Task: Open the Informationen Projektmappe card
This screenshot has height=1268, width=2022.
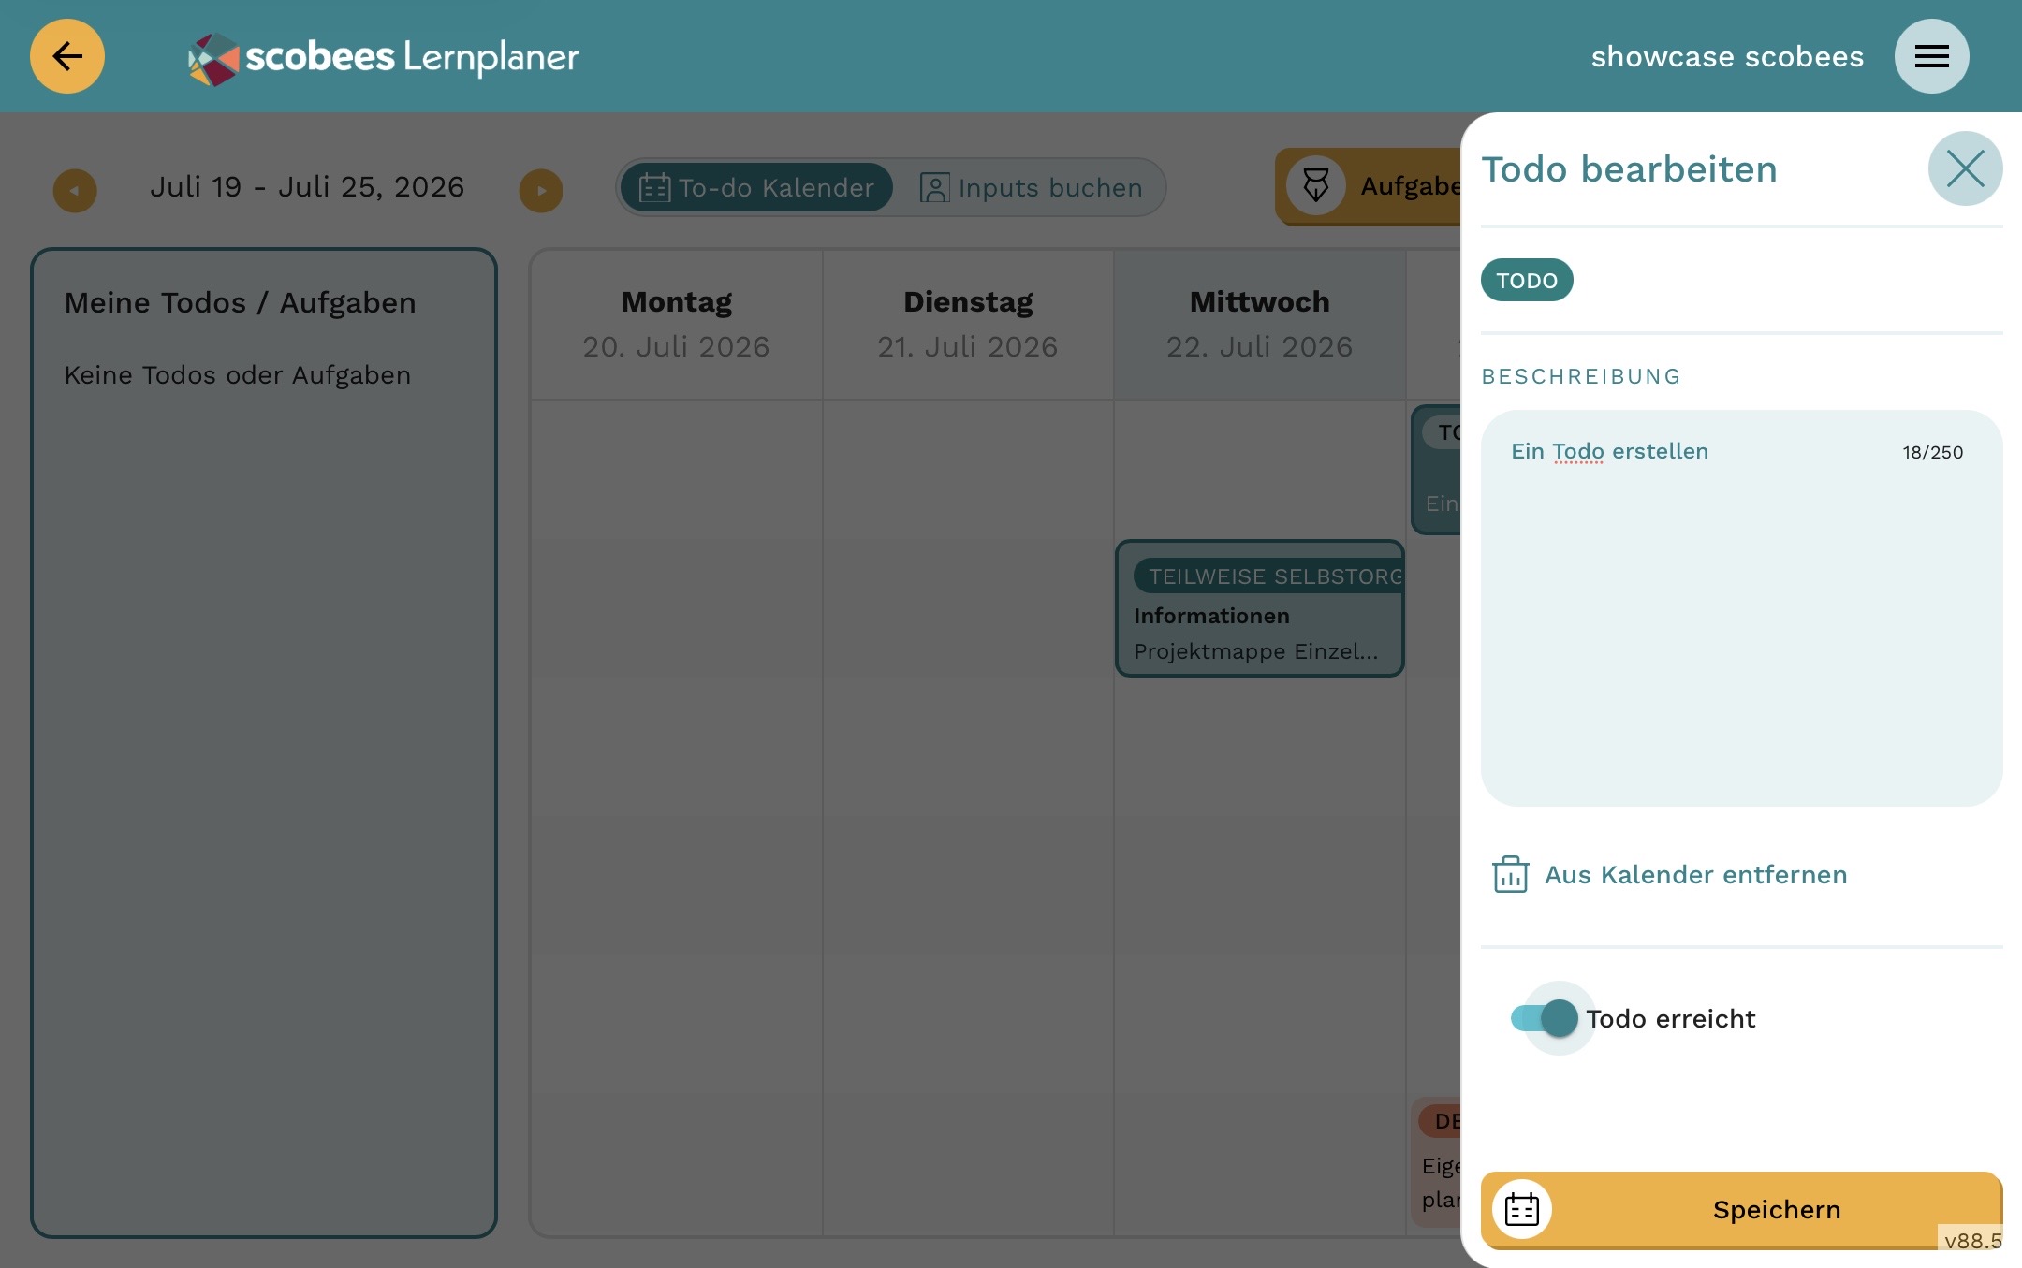Action: point(1259,608)
